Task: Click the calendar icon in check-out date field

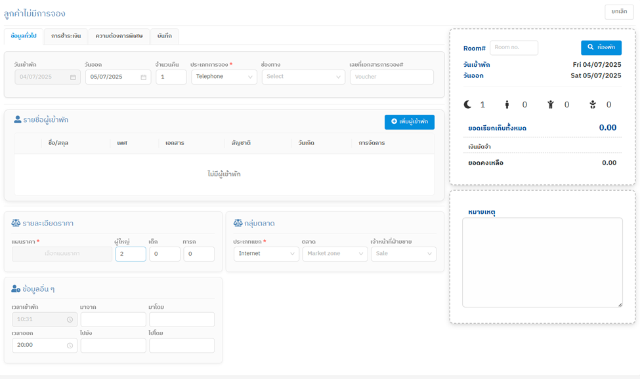Action: (x=143, y=77)
